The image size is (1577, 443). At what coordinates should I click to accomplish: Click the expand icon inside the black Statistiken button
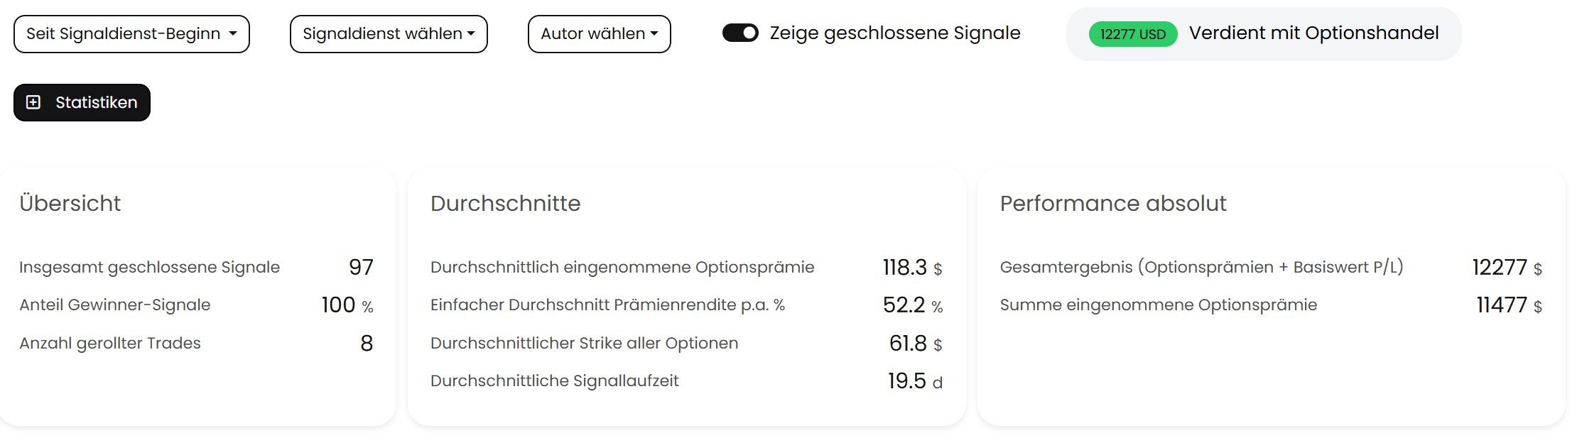pos(33,102)
